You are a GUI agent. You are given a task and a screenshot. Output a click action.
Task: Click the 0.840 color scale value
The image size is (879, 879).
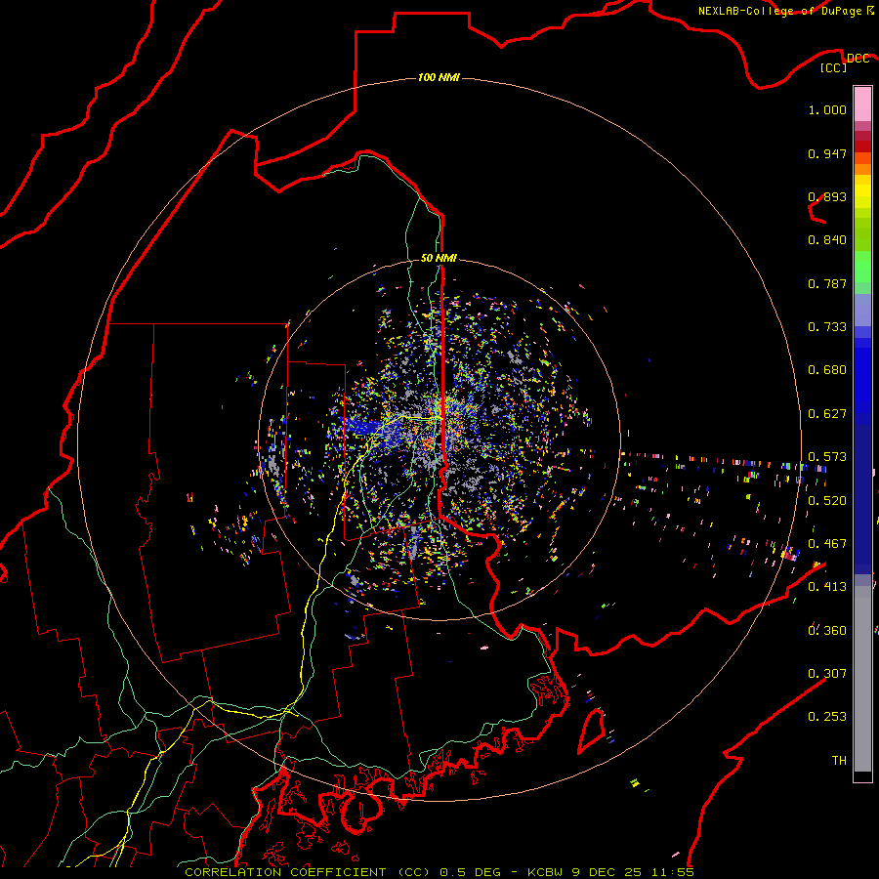(x=827, y=240)
